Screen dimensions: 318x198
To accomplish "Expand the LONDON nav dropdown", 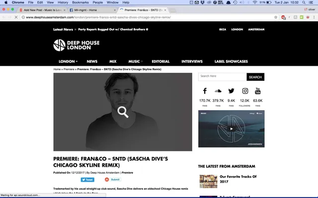I will coord(68,61).
